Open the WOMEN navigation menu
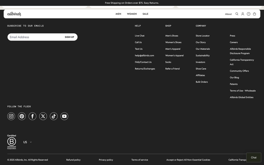The image size is (264, 165). (132, 14)
